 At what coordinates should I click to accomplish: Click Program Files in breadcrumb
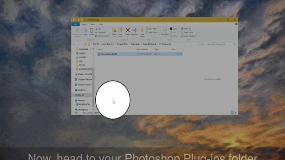point(122,44)
